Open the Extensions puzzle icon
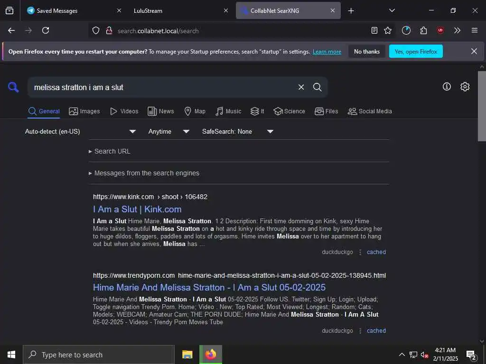This screenshot has width=486, height=364. (x=423, y=30)
